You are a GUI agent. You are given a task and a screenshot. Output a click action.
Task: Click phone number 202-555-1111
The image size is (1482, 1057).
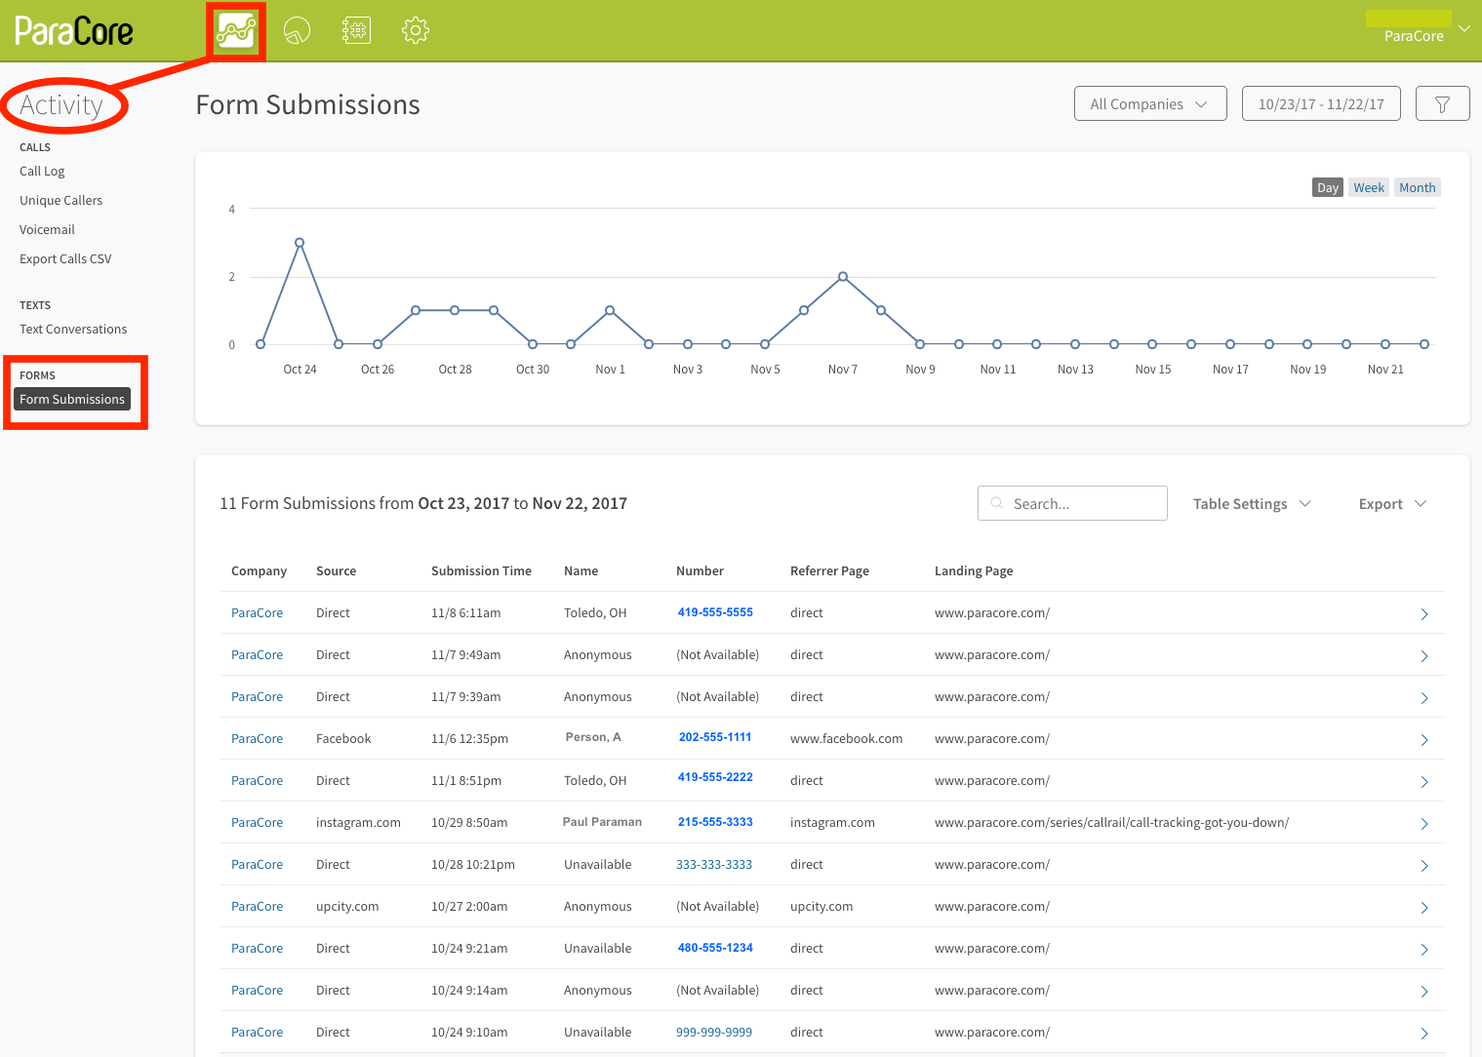[x=715, y=737]
